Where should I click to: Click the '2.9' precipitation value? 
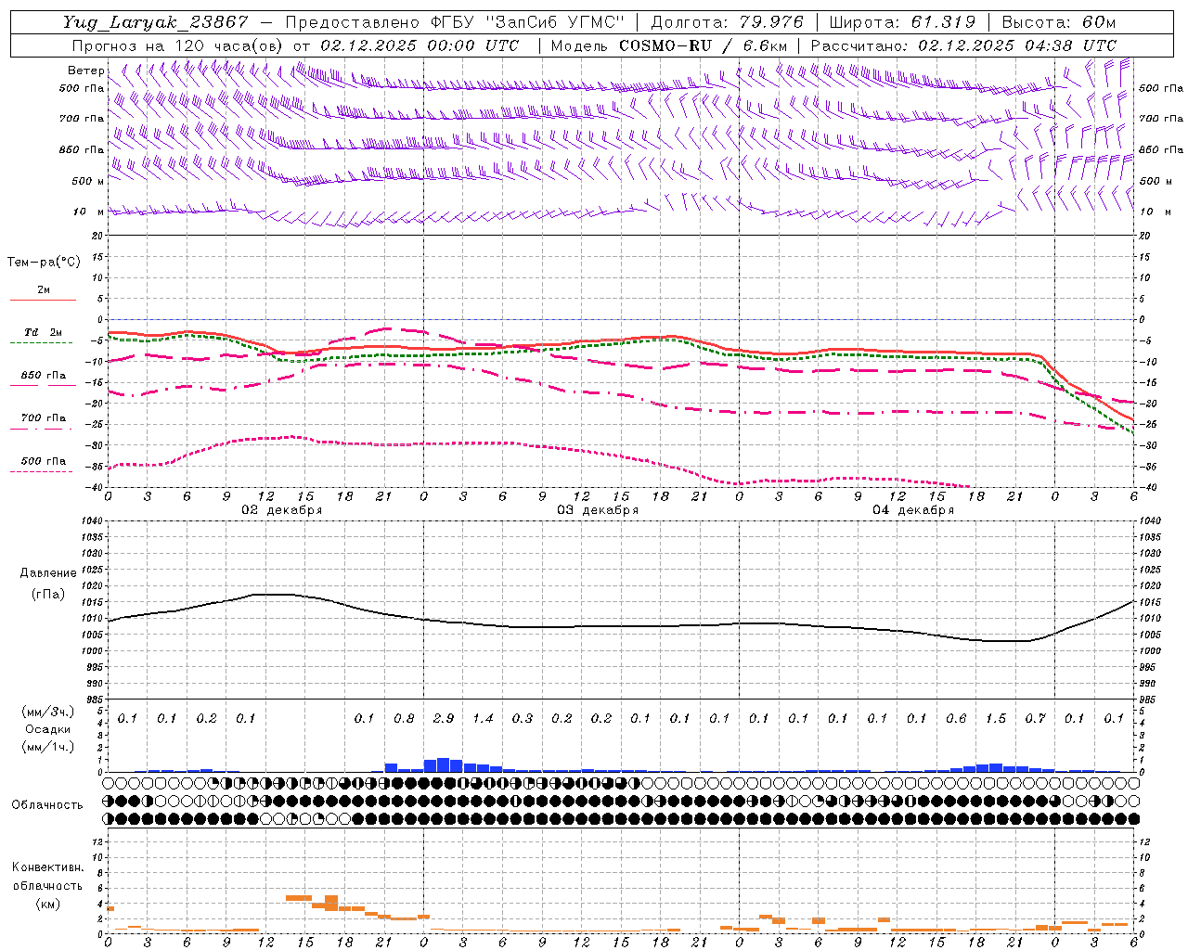(x=444, y=718)
